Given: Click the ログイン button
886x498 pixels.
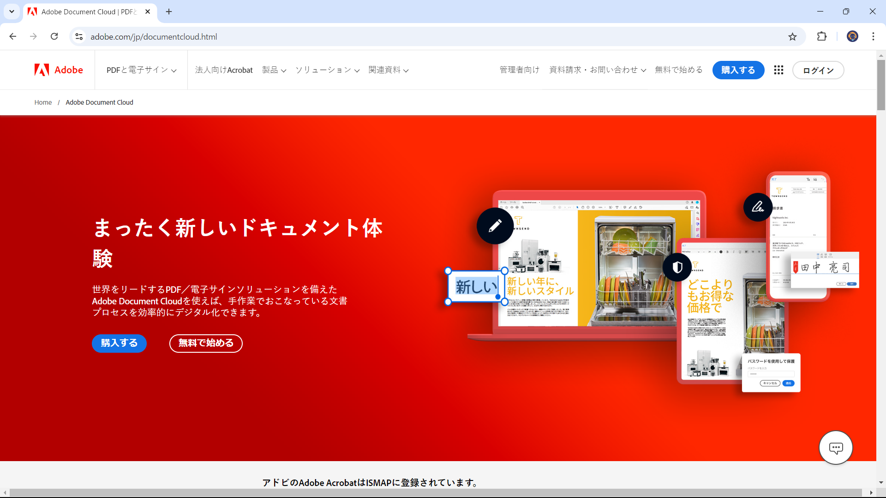Looking at the screenshot, I should click(x=818, y=70).
